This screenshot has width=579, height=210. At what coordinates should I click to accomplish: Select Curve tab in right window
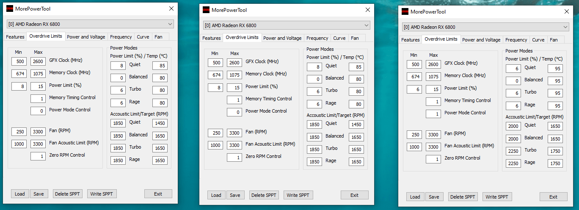pos(538,40)
